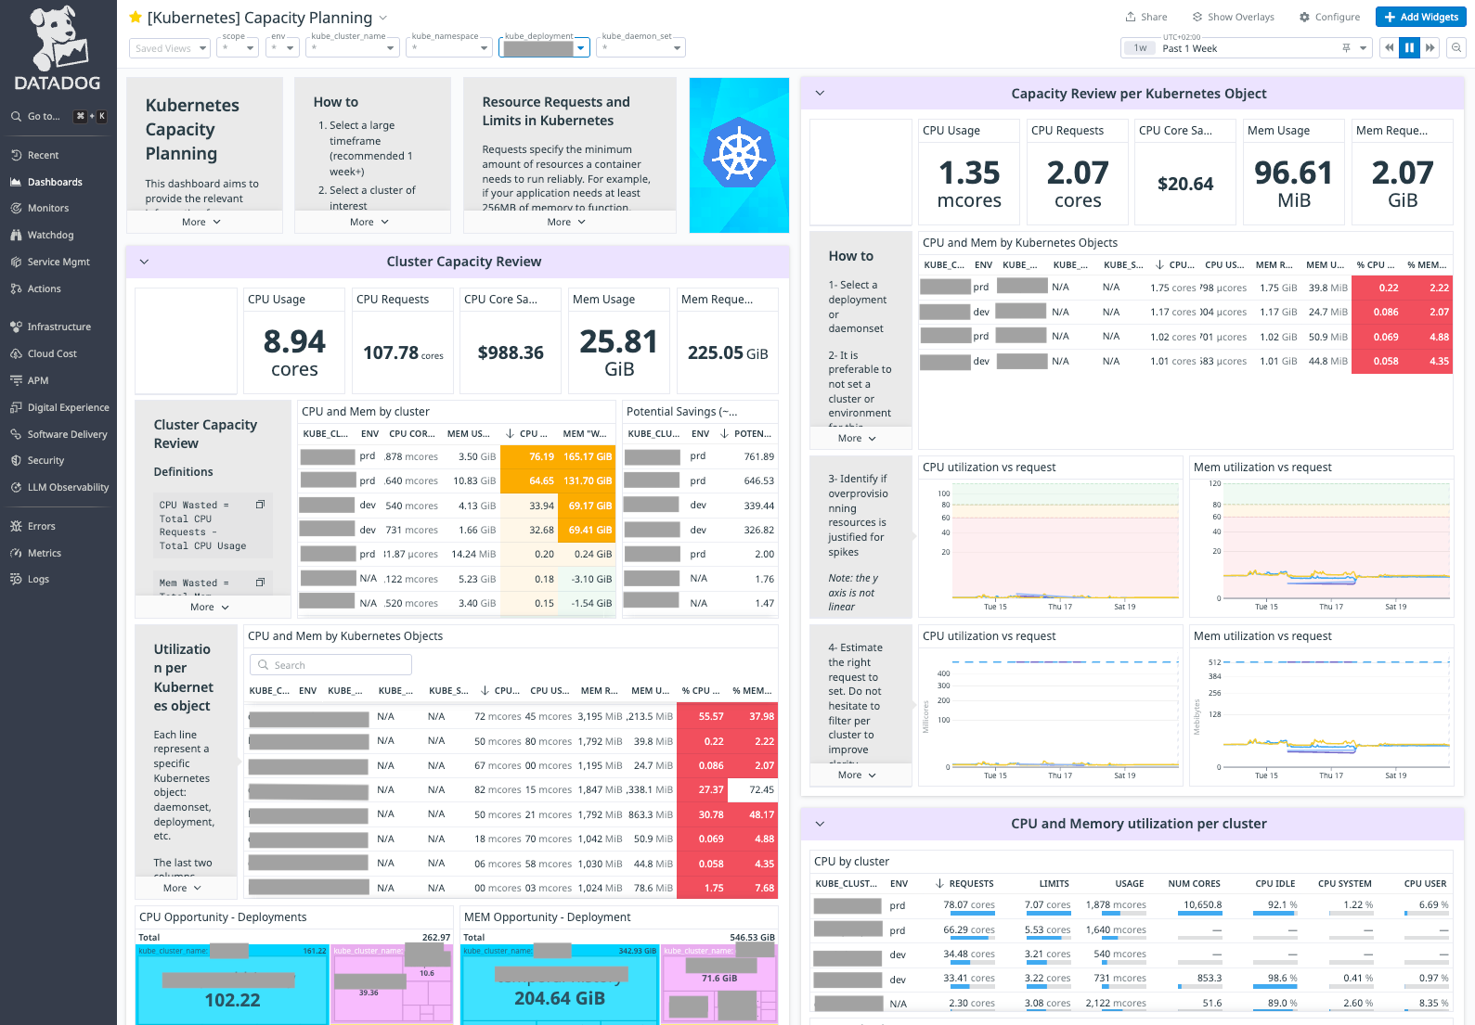Open Watchdog from the sidebar
This screenshot has width=1475, height=1025.
pyautogui.click(x=50, y=236)
